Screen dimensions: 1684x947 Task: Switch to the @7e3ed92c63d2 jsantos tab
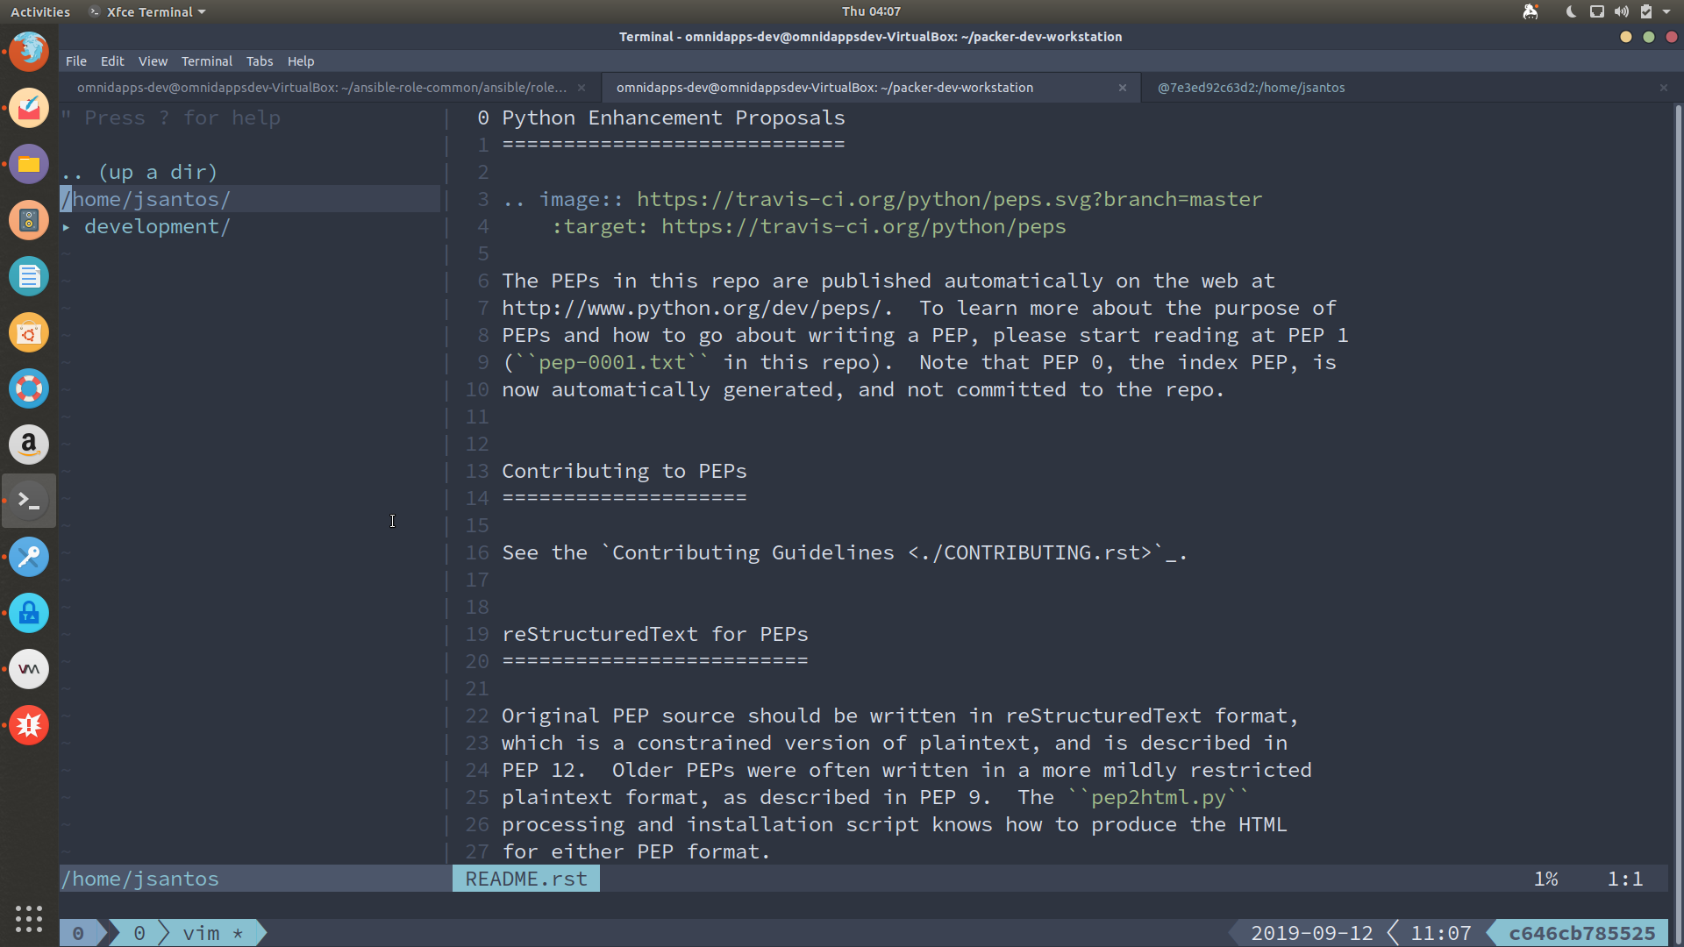tap(1251, 88)
